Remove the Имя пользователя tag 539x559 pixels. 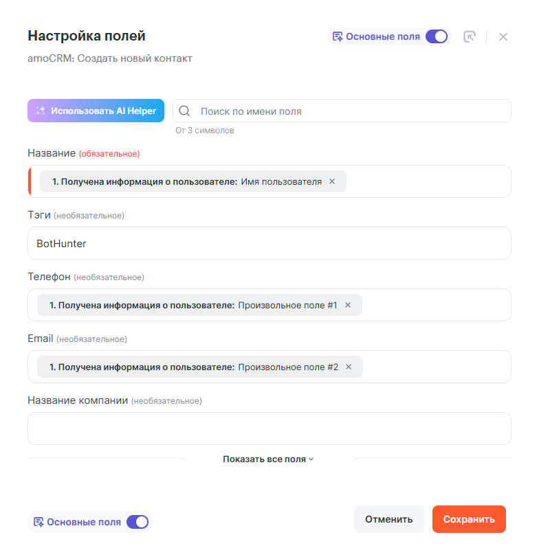[x=332, y=181]
